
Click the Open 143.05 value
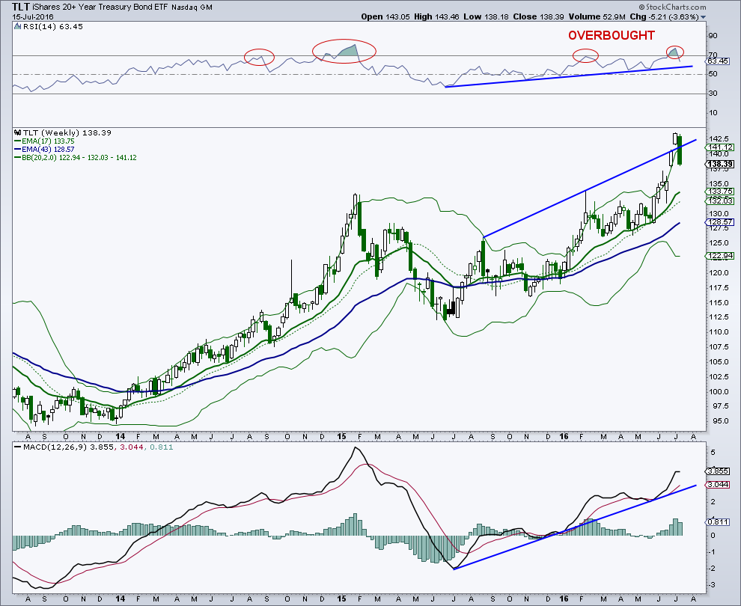point(386,16)
